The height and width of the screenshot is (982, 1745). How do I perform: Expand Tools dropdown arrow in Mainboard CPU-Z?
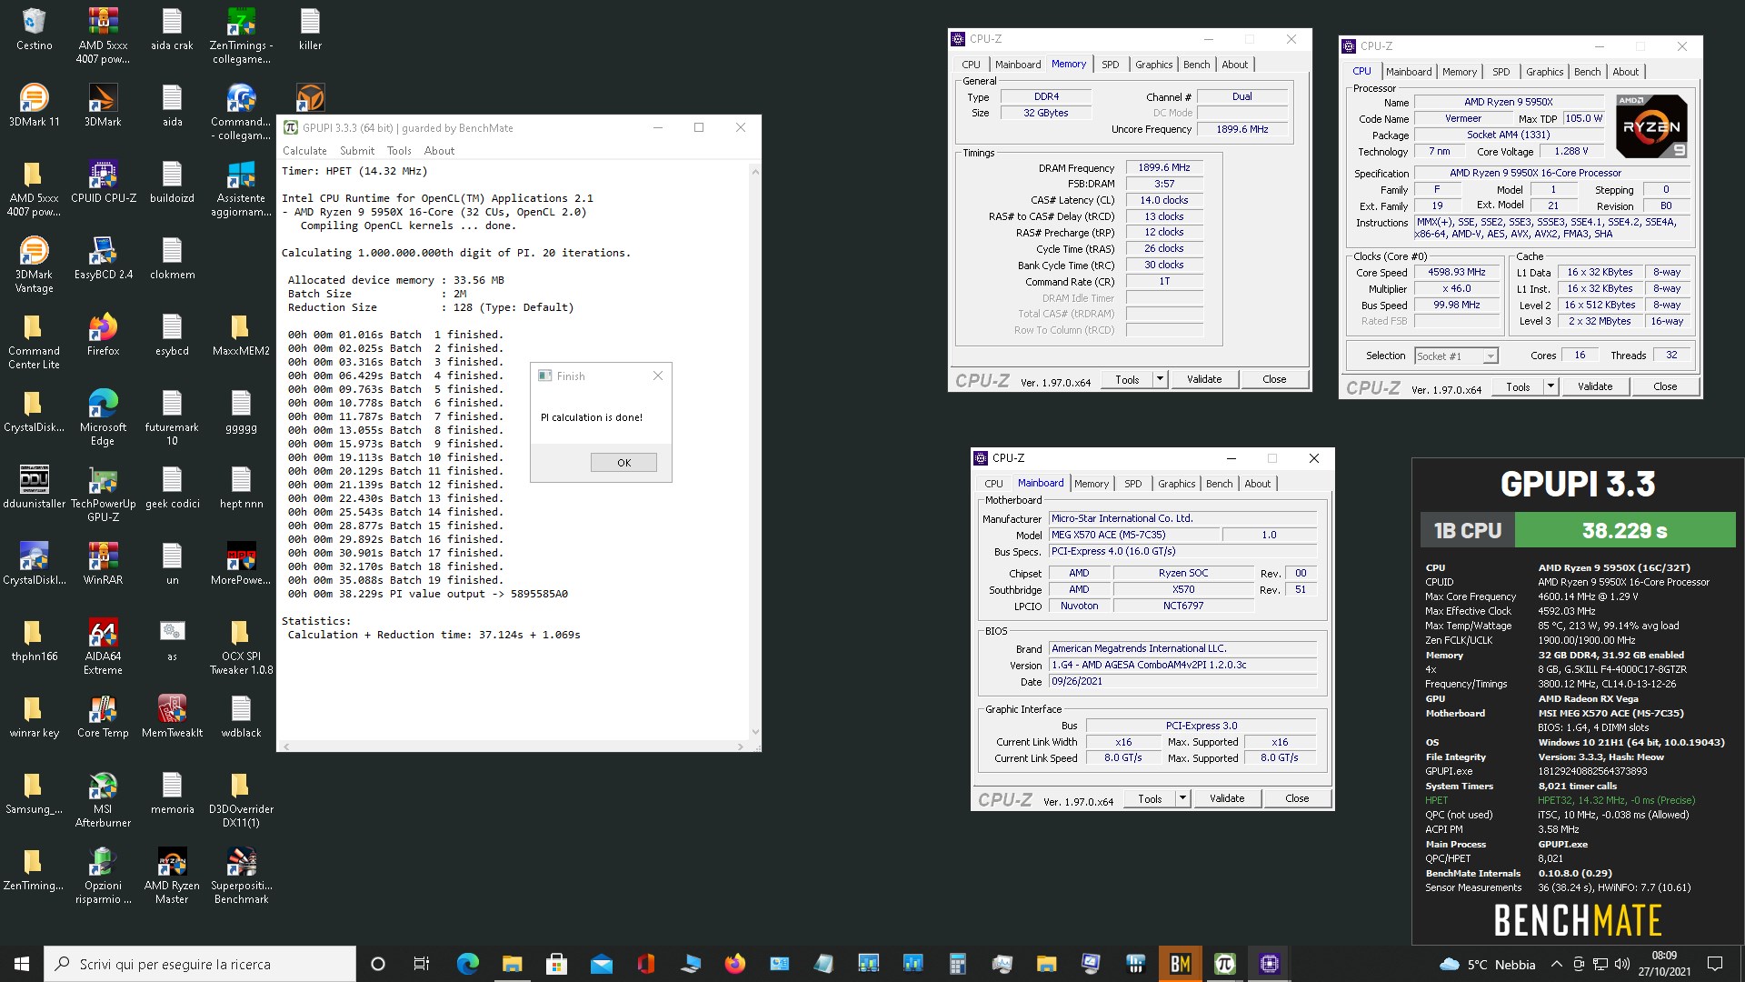tap(1182, 798)
